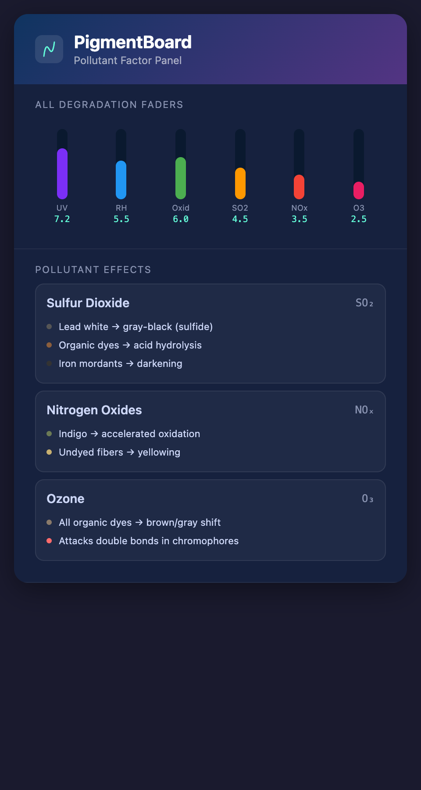Select the Indigo accelerated oxidation entry

[x=129, y=434]
